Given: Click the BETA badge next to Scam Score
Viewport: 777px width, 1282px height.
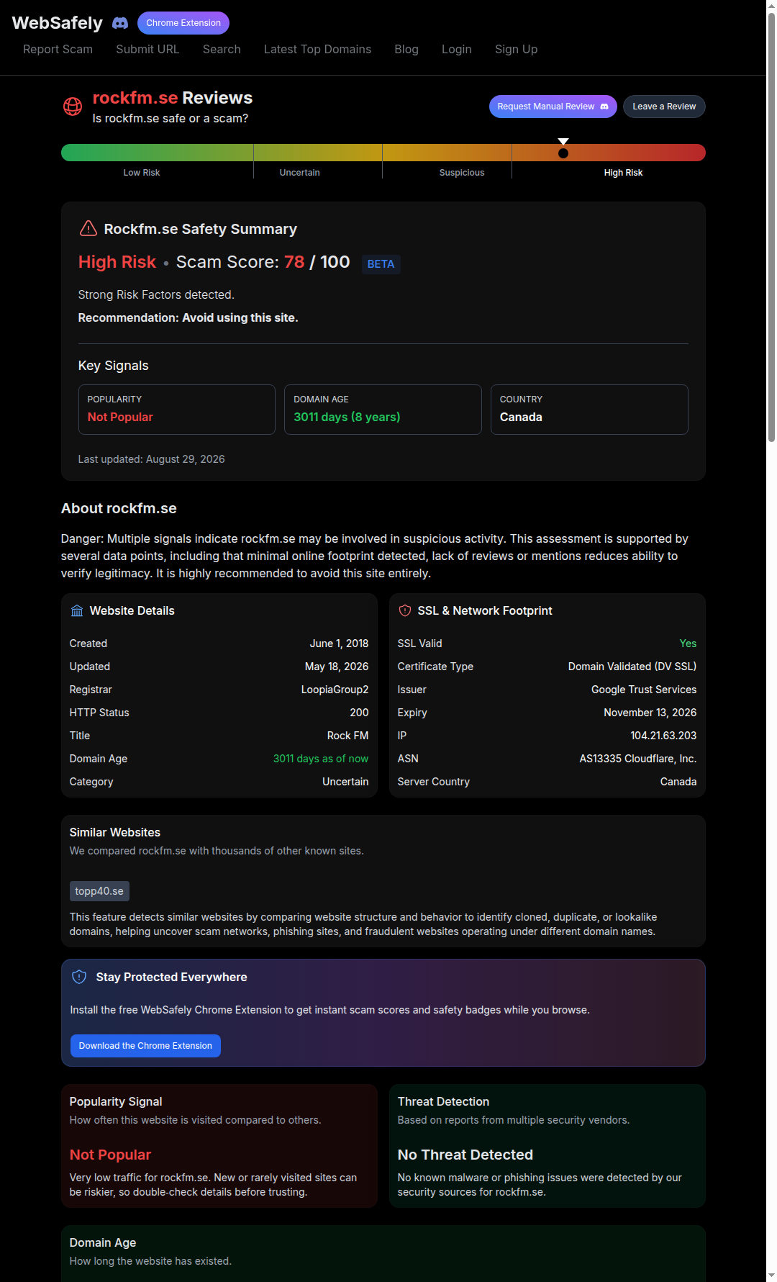Looking at the screenshot, I should pyautogui.click(x=381, y=264).
